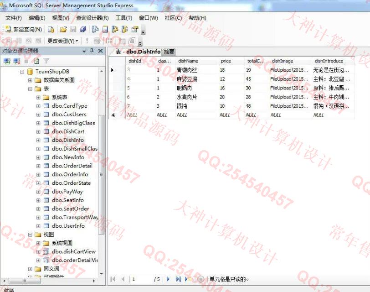Expand the System Tables (系统表) node
370x292 pixels.
[38, 97]
